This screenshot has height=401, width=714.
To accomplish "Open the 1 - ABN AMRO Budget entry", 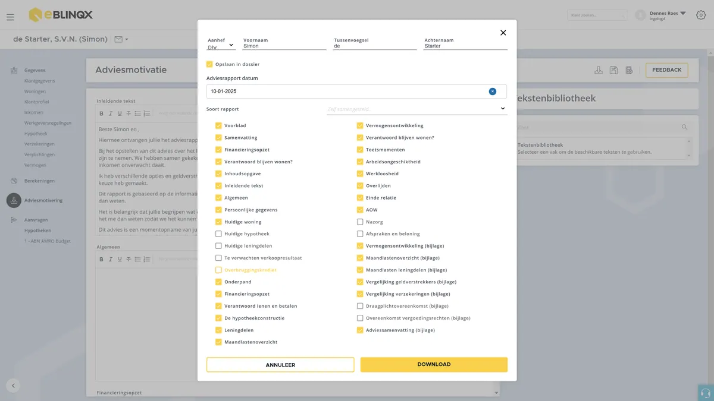I will click(x=48, y=241).
